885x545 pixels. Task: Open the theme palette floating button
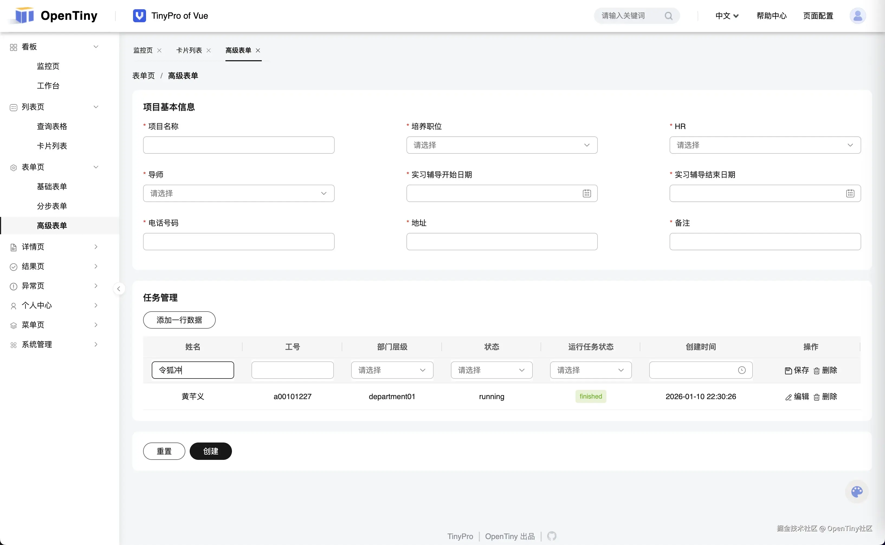pyautogui.click(x=857, y=492)
